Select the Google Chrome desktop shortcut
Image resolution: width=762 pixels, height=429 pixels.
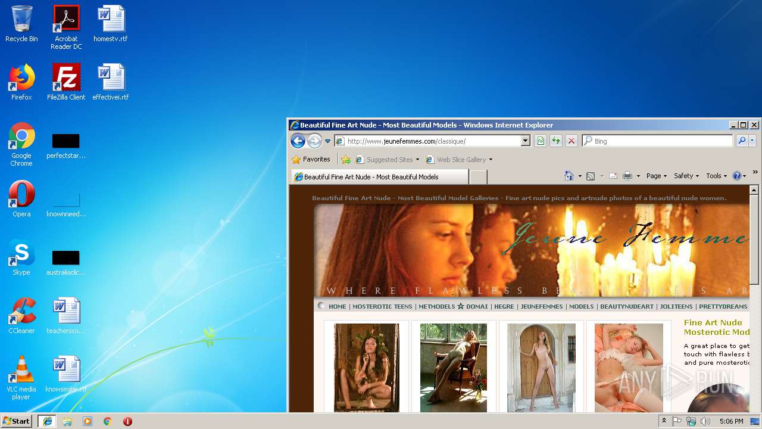tap(21, 144)
